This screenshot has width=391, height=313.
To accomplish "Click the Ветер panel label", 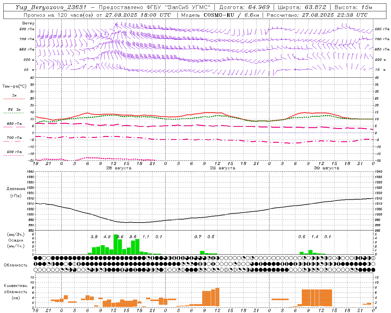I will (28, 23).
